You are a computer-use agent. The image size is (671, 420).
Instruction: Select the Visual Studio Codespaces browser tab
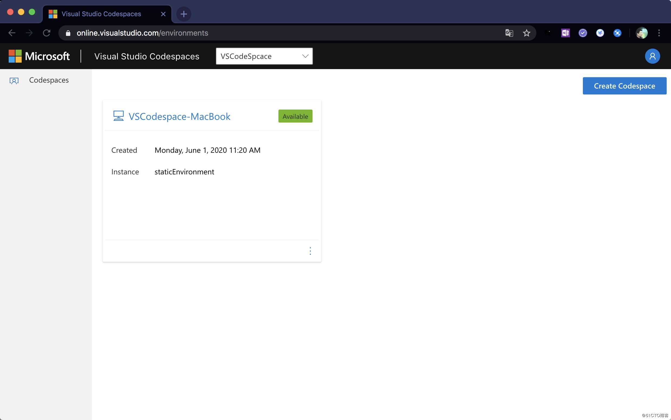pos(107,14)
